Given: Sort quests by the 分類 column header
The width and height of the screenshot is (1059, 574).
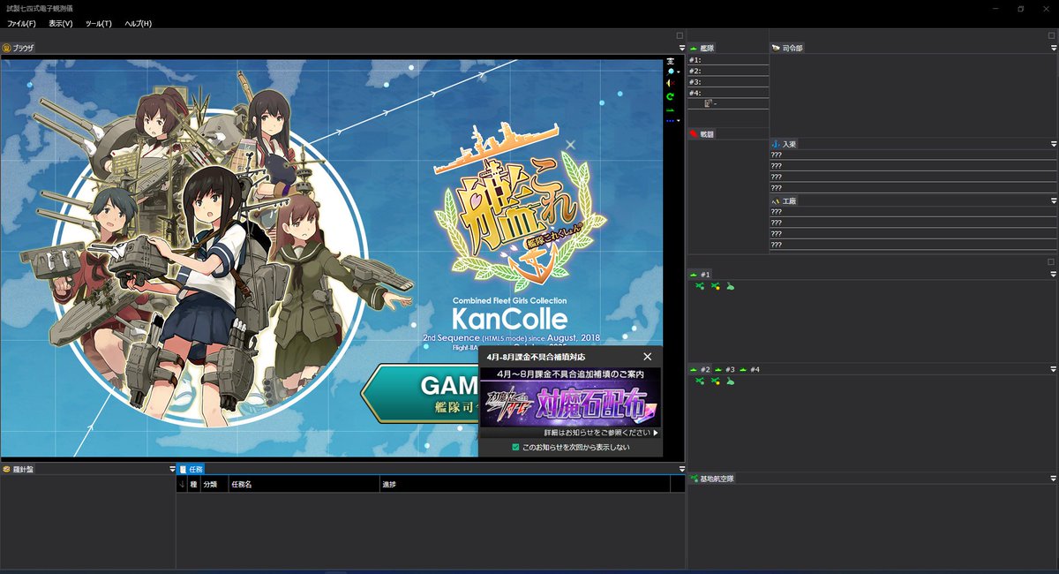Looking at the screenshot, I should point(214,485).
